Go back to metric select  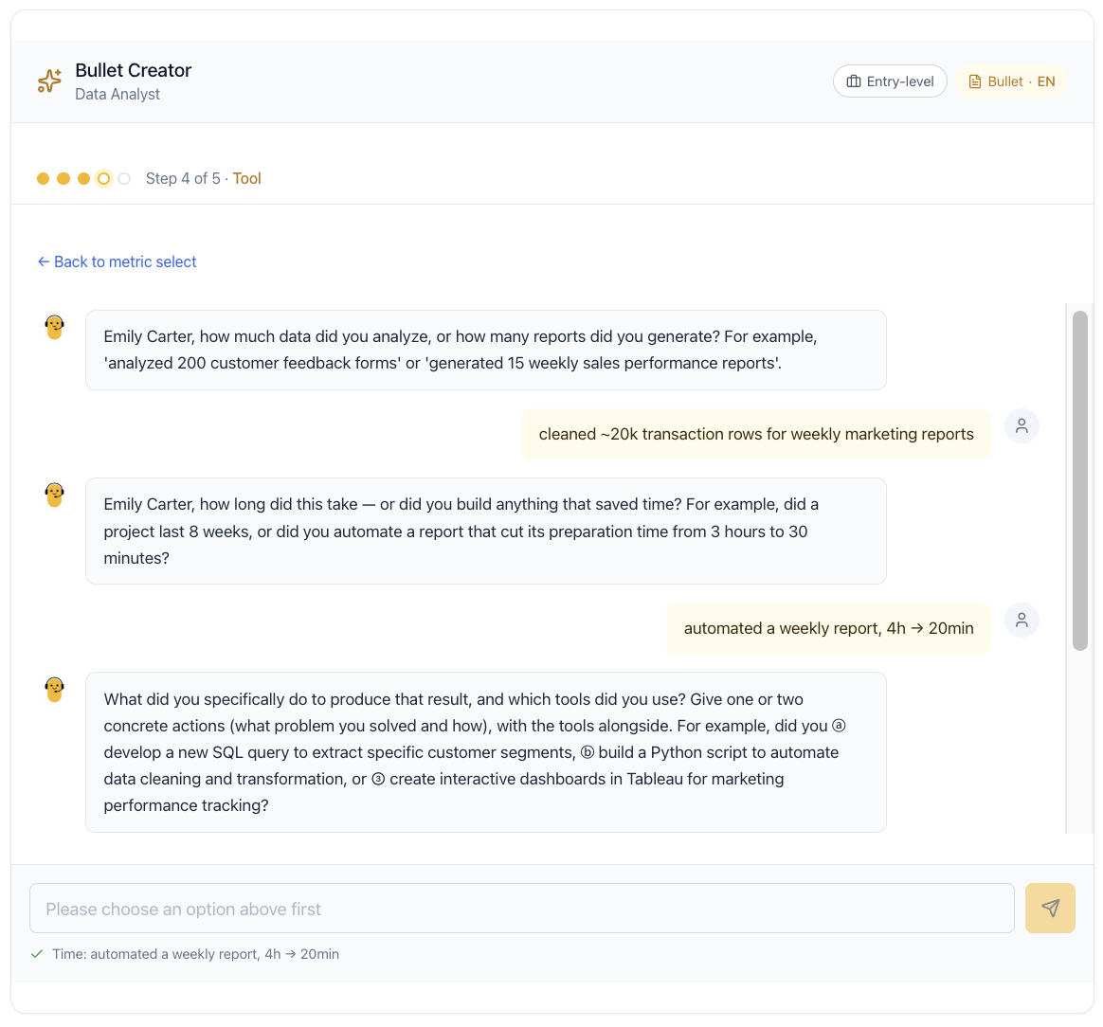[117, 261]
